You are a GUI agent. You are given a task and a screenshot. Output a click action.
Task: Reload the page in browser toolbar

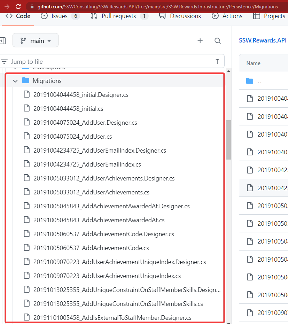tap(18, 7)
